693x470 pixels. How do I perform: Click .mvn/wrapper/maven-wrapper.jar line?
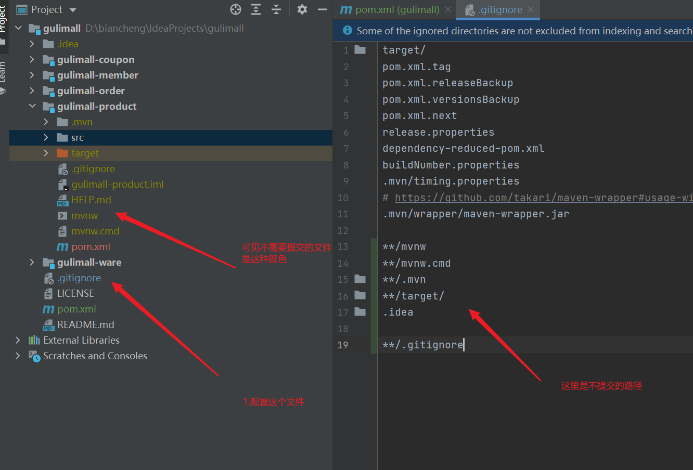[476, 214]
